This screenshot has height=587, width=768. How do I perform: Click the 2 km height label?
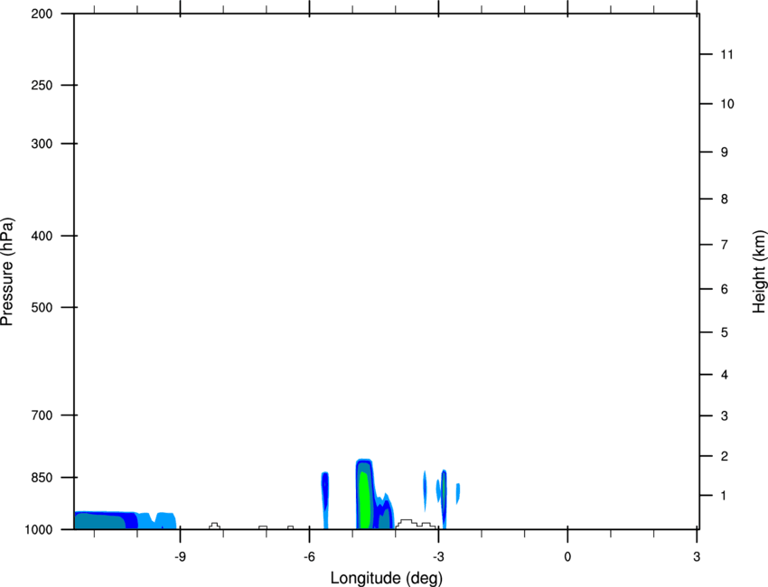pos(725,456)
